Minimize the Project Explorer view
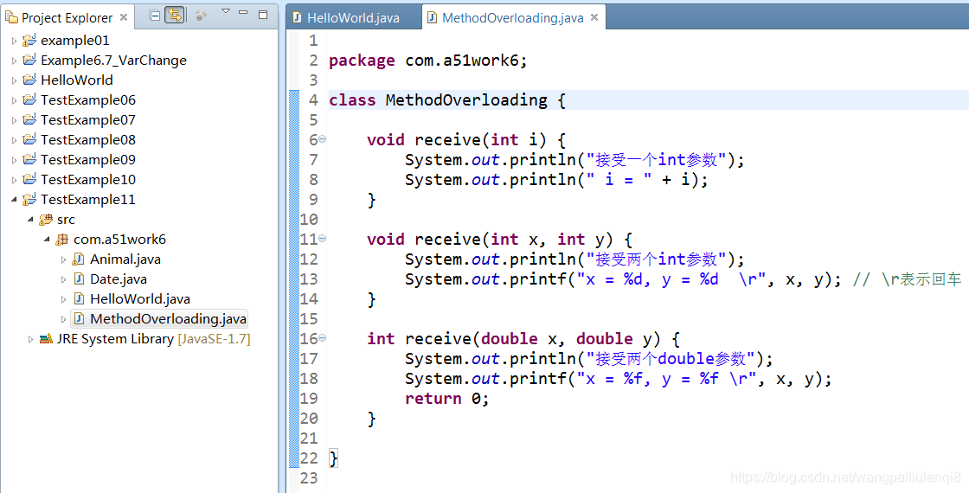 tap(243, 13)
